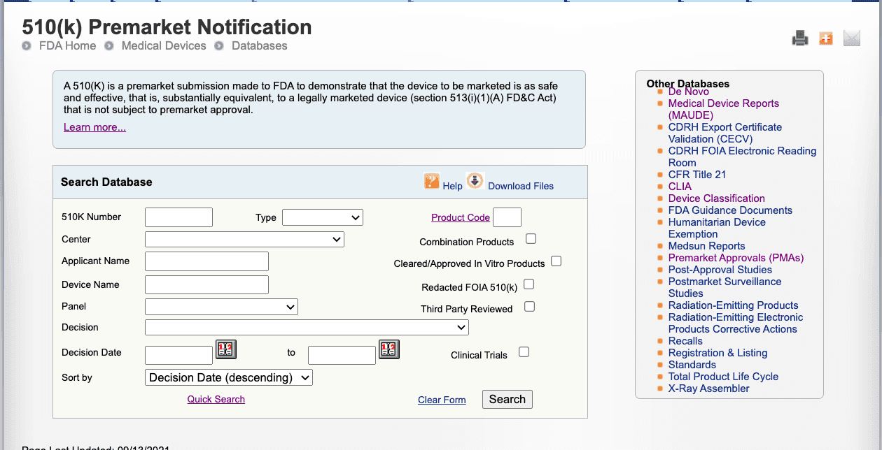Open Registration & Listing link
Image resolution: width=882 pixels, height=450 pixels.
pyautogui.click(x=717, y=353)
